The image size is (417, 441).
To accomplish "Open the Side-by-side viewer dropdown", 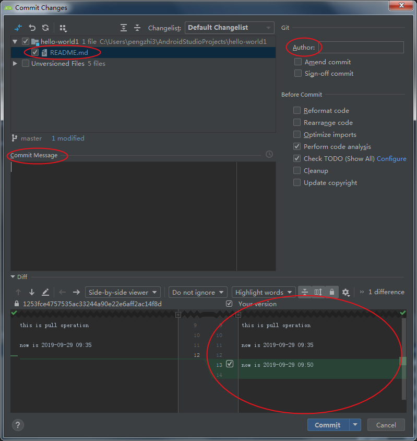I will 123,292.
